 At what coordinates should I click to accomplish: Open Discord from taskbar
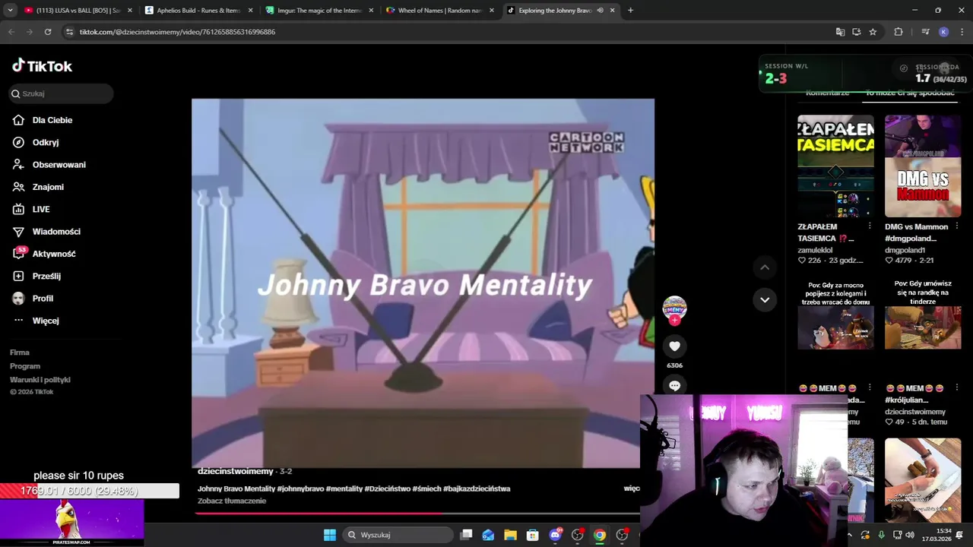pyautogui.click(x=555, y=535)
